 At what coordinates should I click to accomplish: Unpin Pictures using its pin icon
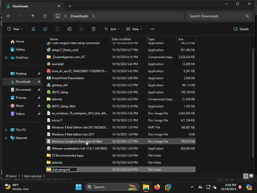click(39, 98)
